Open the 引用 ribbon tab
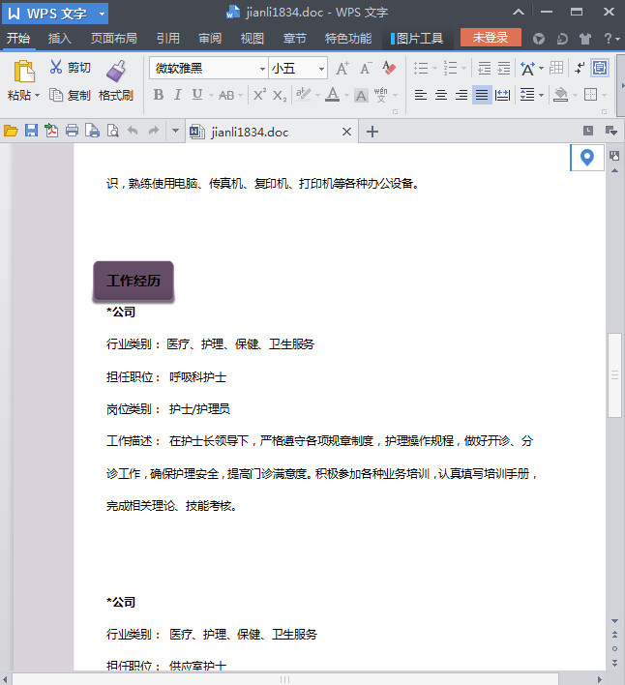The width and height of the screenshot is (625, 685). click(x=168, y=39)
